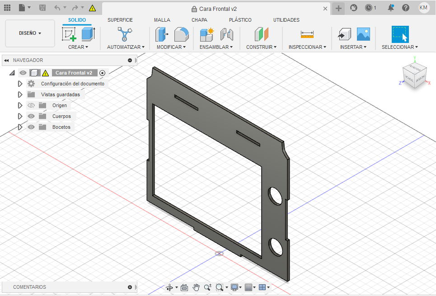Expand the Bocetos folder
Viewport: 436px width, 296px height.
click(x=20, y=127)
